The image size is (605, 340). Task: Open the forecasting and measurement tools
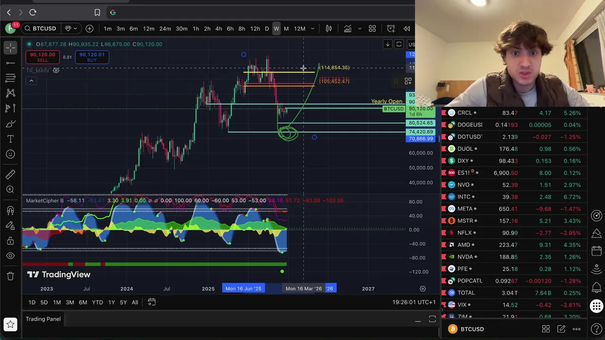(10, 108)
